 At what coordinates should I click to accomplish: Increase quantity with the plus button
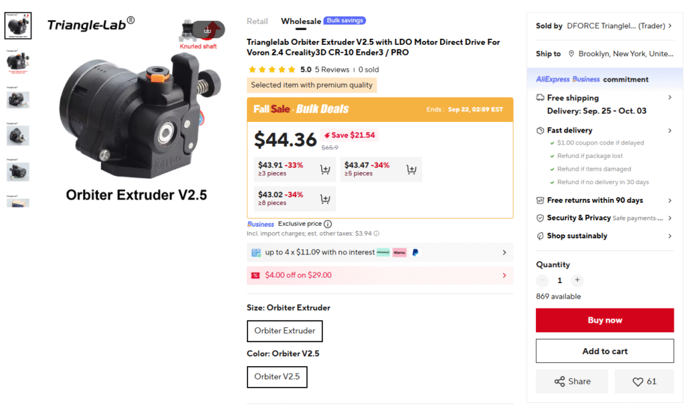click(x=577, y=280)
